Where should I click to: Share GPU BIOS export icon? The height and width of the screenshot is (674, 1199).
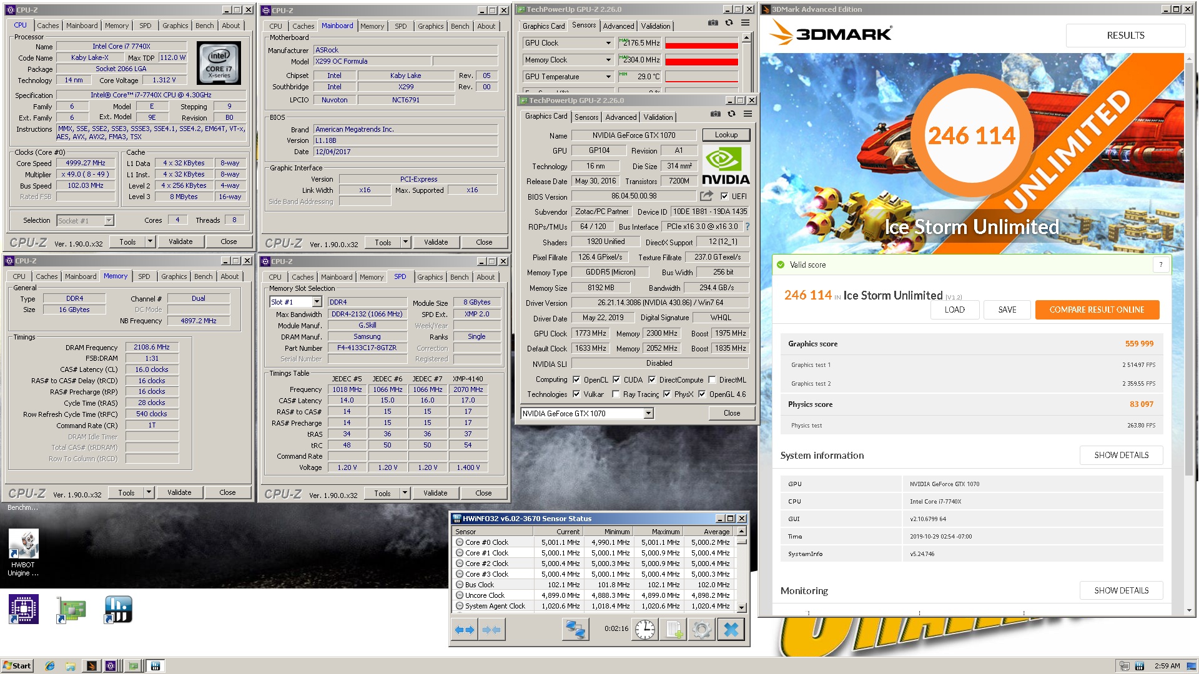point(706,196)
